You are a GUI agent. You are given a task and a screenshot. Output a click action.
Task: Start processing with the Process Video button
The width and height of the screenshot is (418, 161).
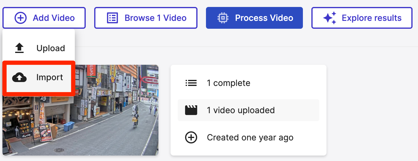coord(254,18)
